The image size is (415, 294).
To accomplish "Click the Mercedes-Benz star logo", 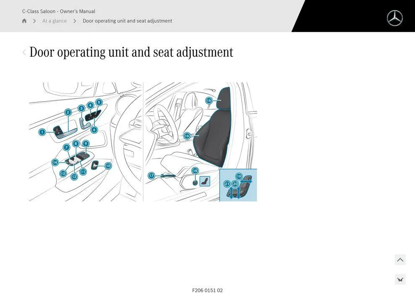I will [x=394, y=18].
